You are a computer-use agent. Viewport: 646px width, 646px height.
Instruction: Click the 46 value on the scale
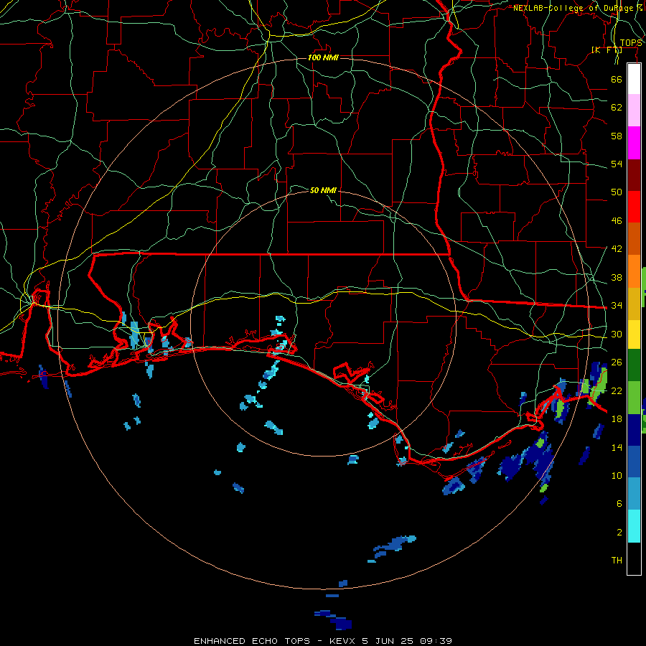[617, 221]
